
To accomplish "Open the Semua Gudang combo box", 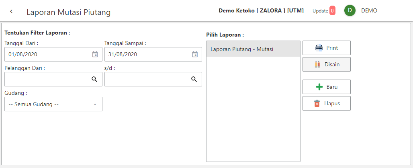I will (48, 104).
